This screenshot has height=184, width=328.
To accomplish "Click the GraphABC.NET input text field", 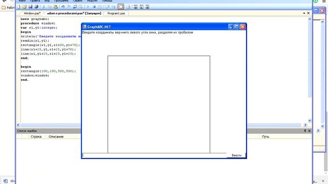I will click(x=154, y=155).
